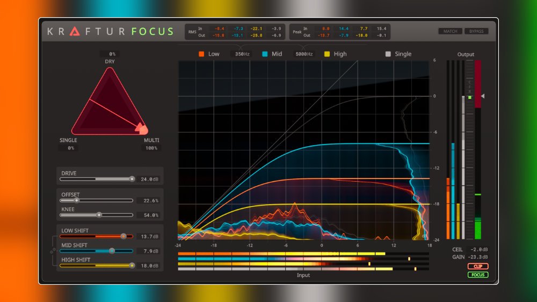Click the HIGH SHIFT slider handle
The width and height of the screenshot is (537, 302).
(x=132, y=265)
